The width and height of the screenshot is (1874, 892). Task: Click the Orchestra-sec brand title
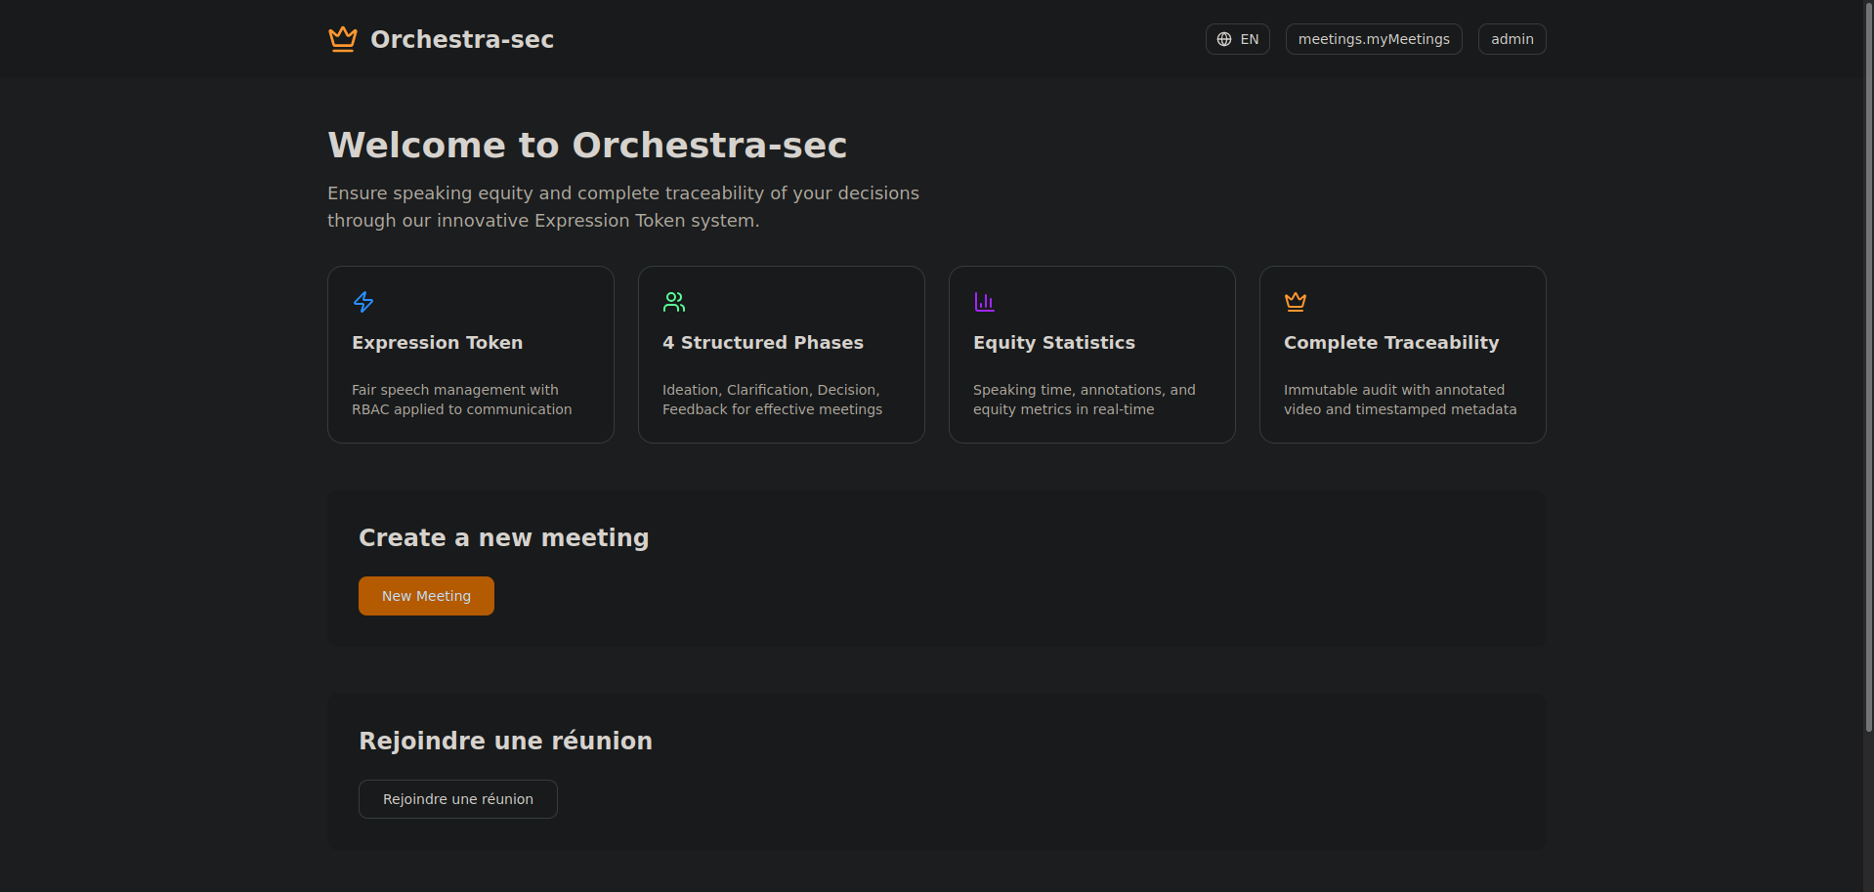[461, 39]
